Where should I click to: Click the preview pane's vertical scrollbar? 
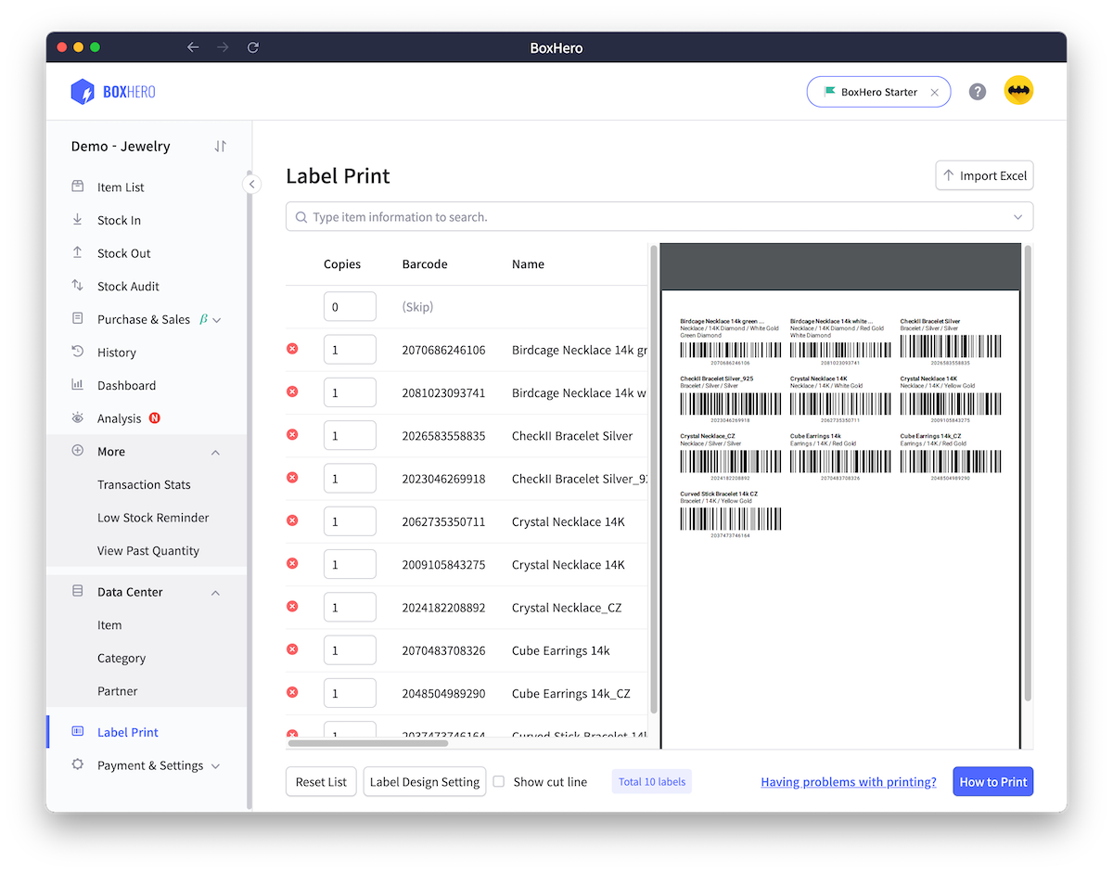[1028, 473]
